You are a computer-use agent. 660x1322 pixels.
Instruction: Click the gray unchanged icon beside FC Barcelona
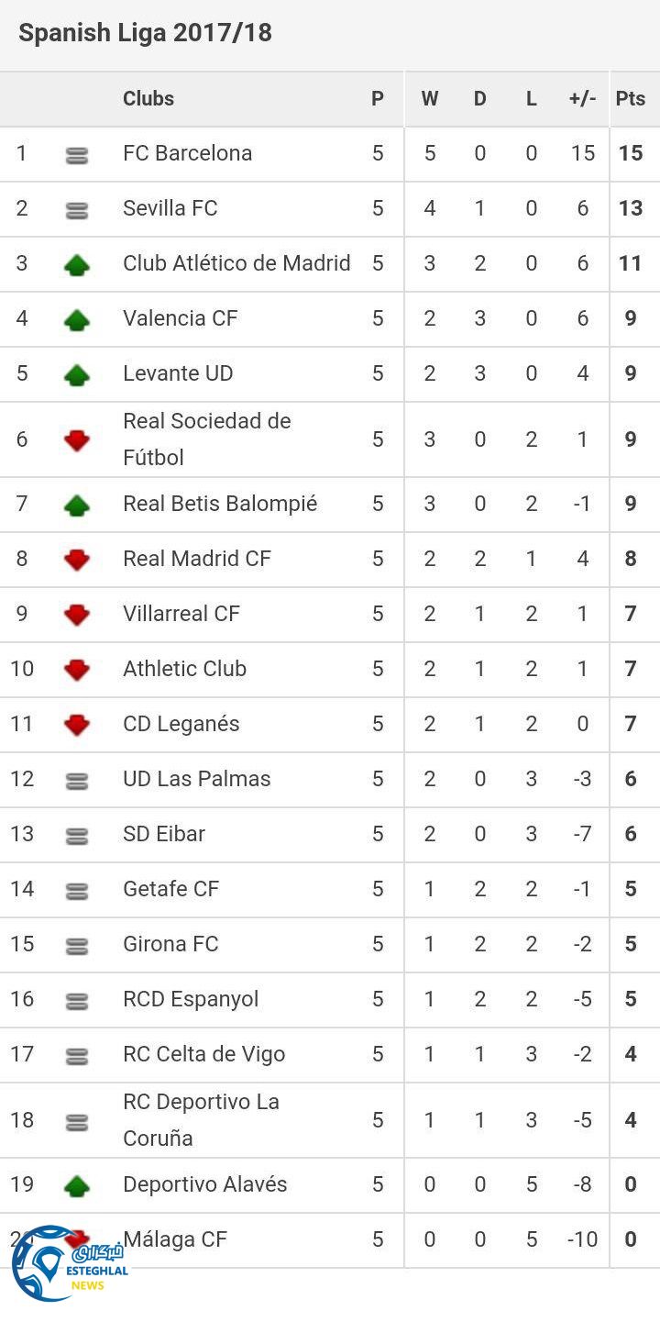coord(77,156)
